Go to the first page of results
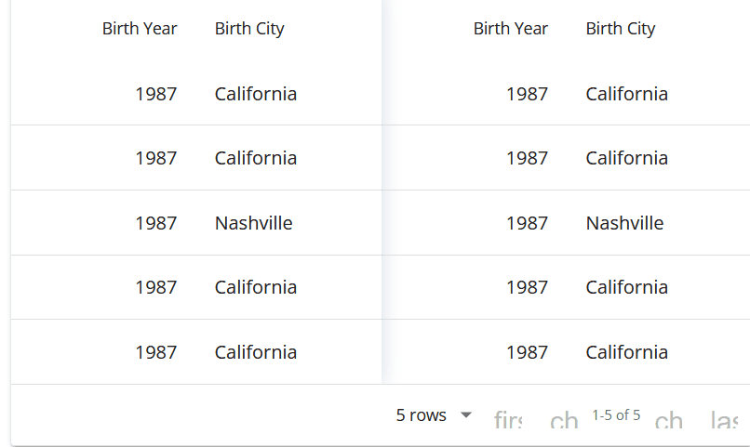 [508, 419]
